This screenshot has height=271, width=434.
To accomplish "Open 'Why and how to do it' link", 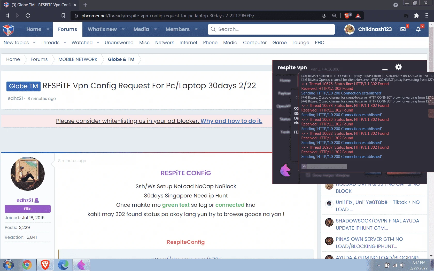I will pos(231,121).
